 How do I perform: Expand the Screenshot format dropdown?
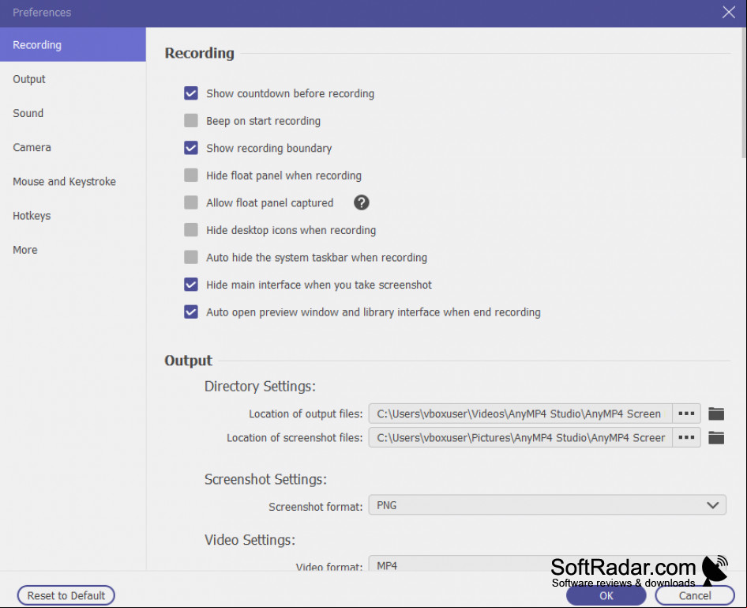[547, 505]
